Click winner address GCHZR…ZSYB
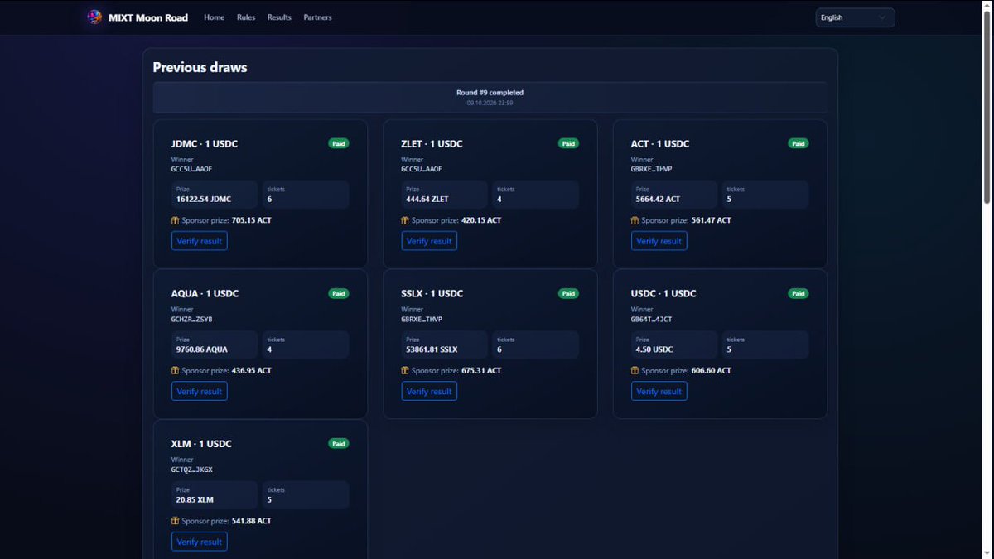994x559 pixels. [191, 319]
